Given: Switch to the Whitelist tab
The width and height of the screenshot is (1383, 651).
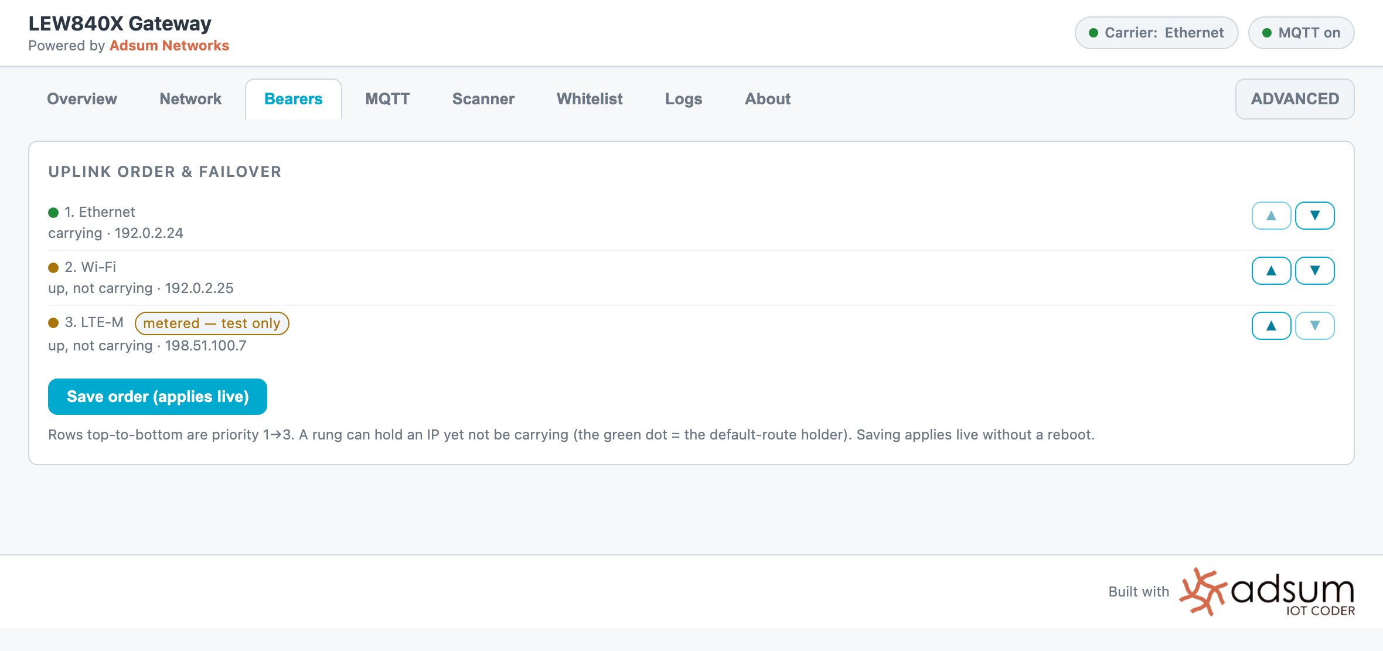Looking at the screenshot, I should tap(590, 99).
